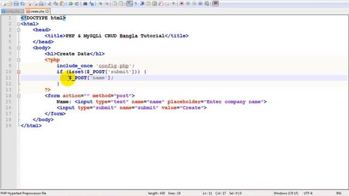Click the Save recorded macro icon
Image resolution: width=349 pixels, height=196 pixels.
pos(207,4)
